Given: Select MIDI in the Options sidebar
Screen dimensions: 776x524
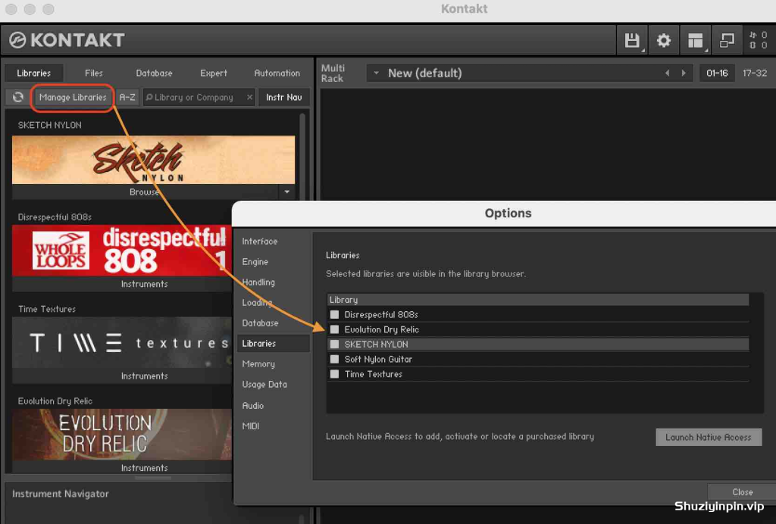Looking at the screenshot, I should [x=250, y=426].
